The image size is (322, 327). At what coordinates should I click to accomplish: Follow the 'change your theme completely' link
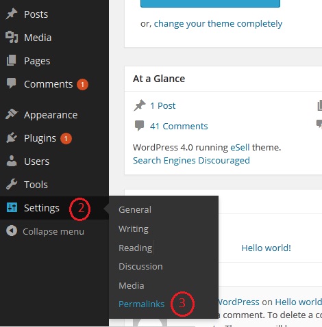(x=218, y=23)
